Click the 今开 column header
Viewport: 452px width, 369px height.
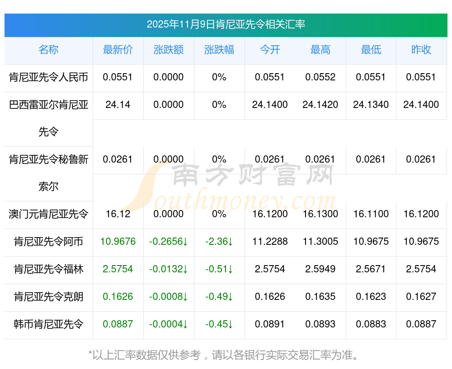click(x=270, y=50)
